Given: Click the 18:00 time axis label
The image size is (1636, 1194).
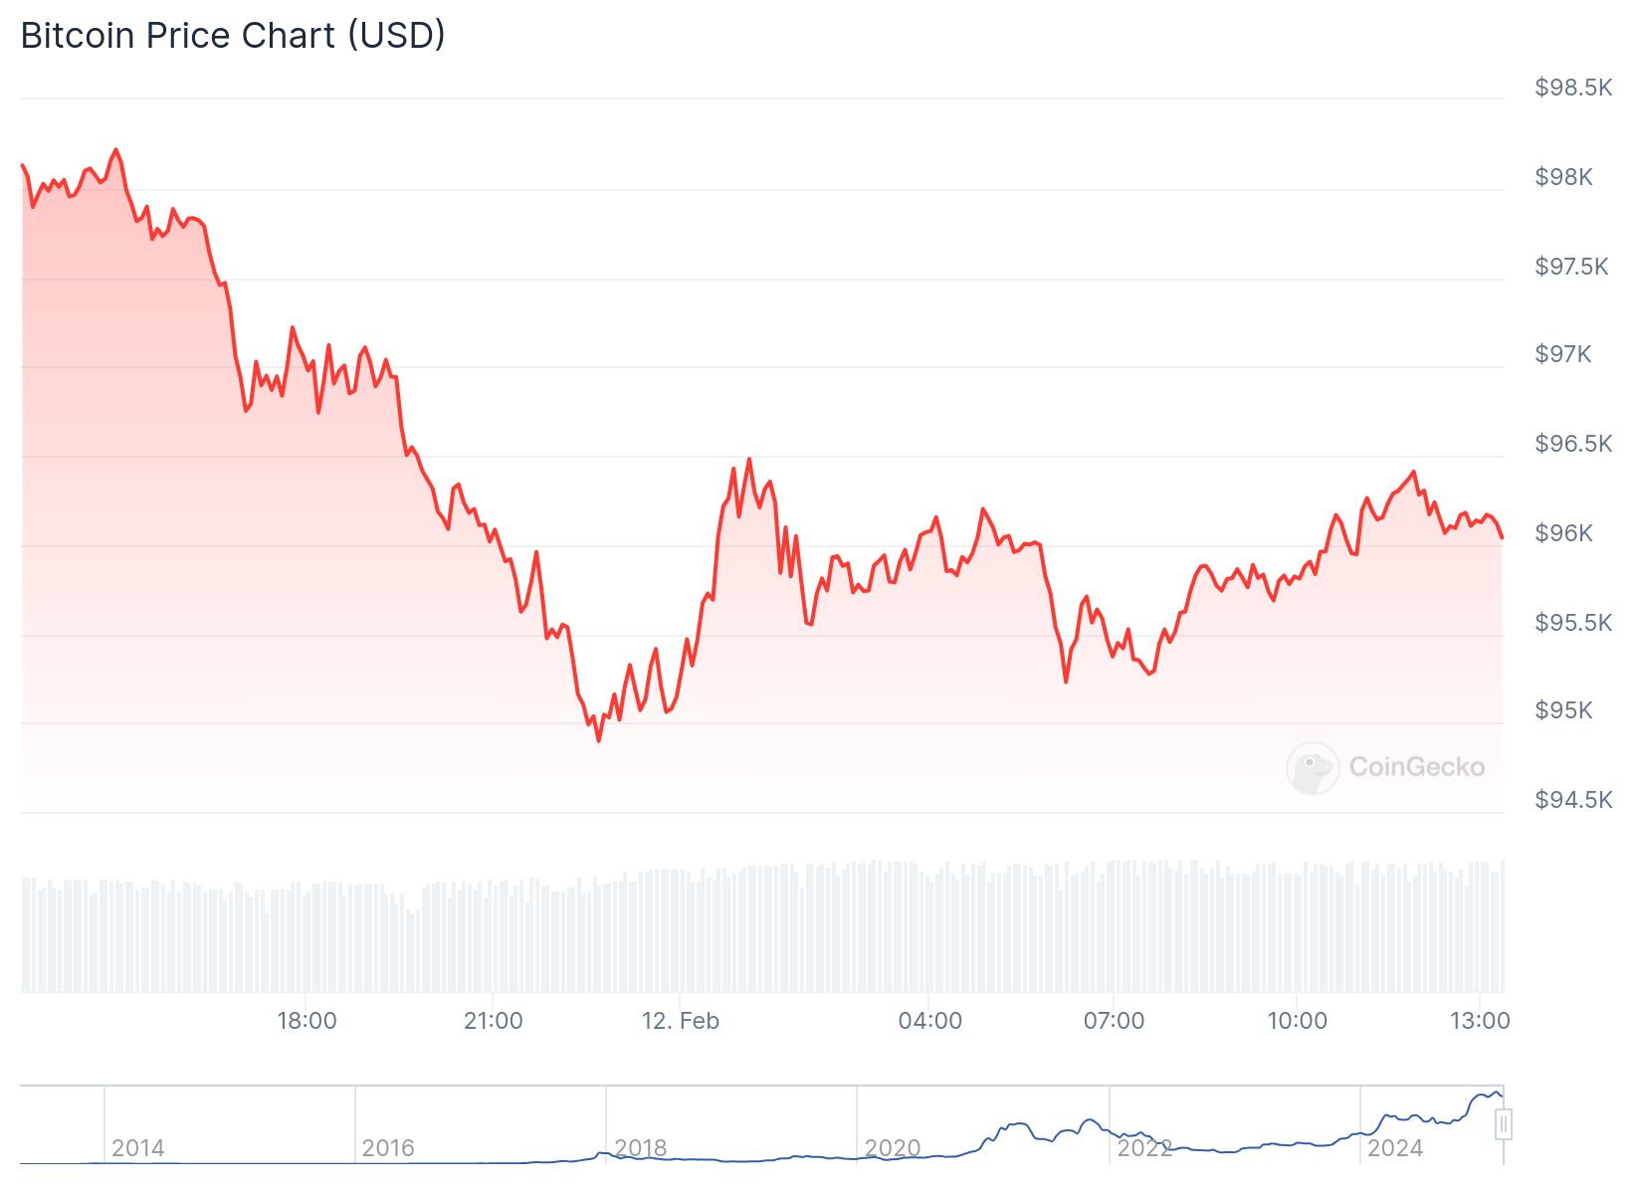Looking at the screenshot, I should click(307, 1021).
